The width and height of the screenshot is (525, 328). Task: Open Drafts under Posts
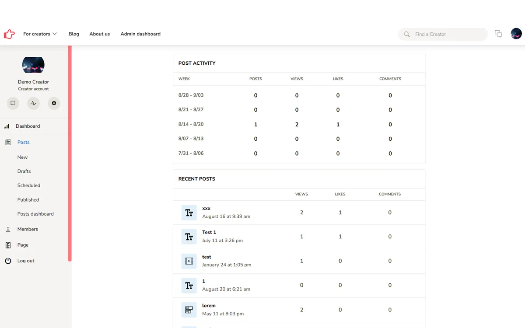tap(24, 171)
